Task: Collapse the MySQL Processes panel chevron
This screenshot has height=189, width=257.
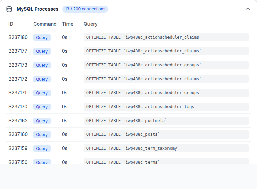Action: click(248, 9)
